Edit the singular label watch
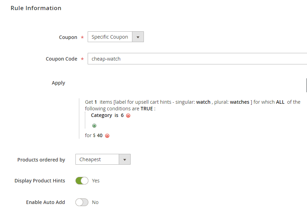Screen dimensions: 307x212 [203, 102]
